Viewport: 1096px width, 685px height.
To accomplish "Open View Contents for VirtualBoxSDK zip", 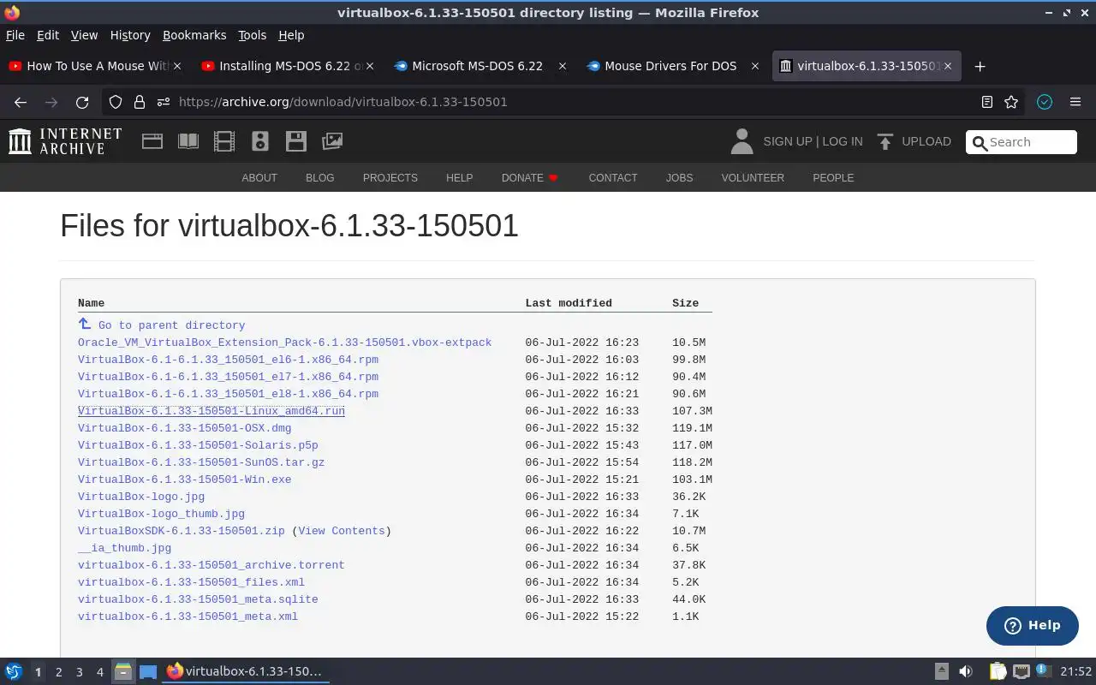I will [342, 531].
